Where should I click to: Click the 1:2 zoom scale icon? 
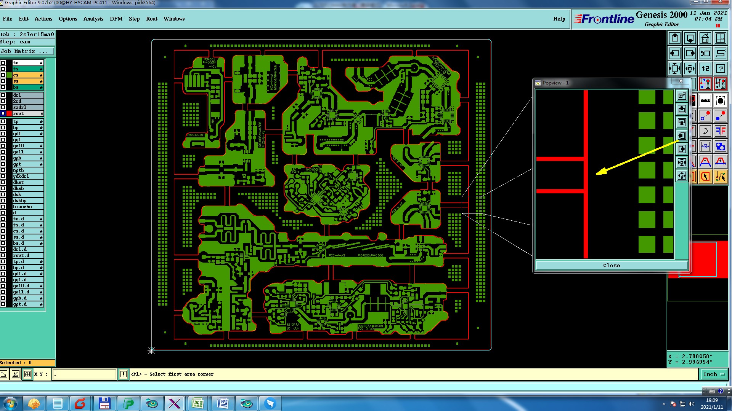705,69
